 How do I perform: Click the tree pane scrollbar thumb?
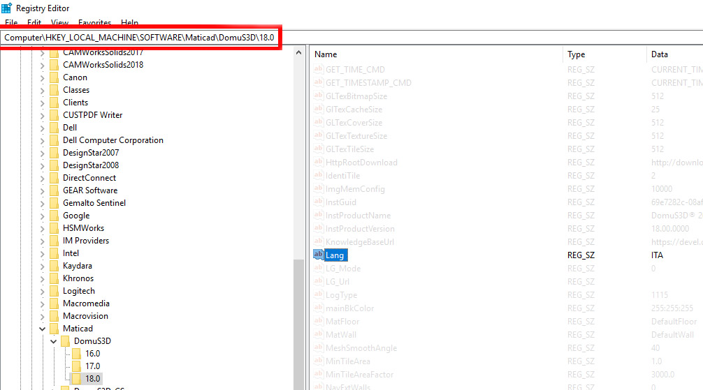298,324
